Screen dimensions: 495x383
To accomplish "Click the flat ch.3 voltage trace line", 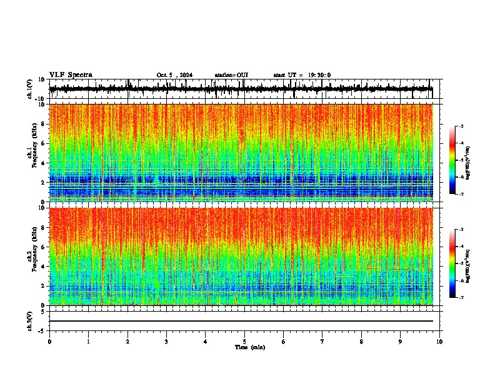I will (x=241, y=321).
